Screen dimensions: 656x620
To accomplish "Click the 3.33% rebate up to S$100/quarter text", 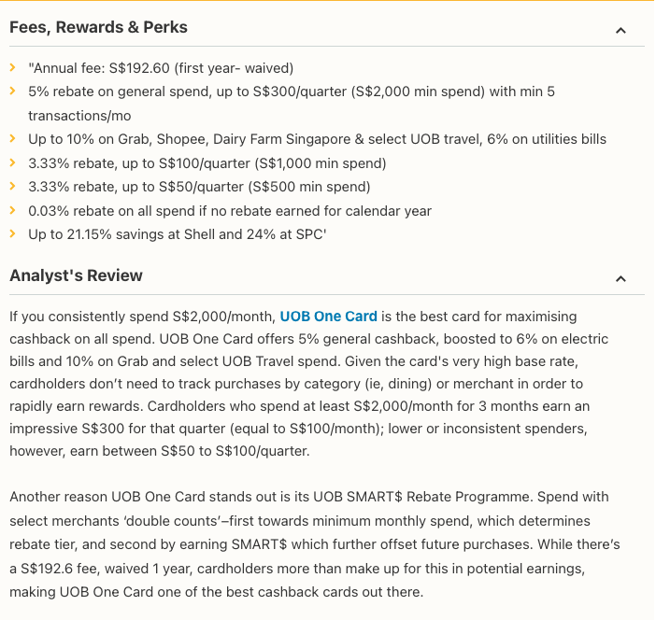I will (x=207, y=163).
